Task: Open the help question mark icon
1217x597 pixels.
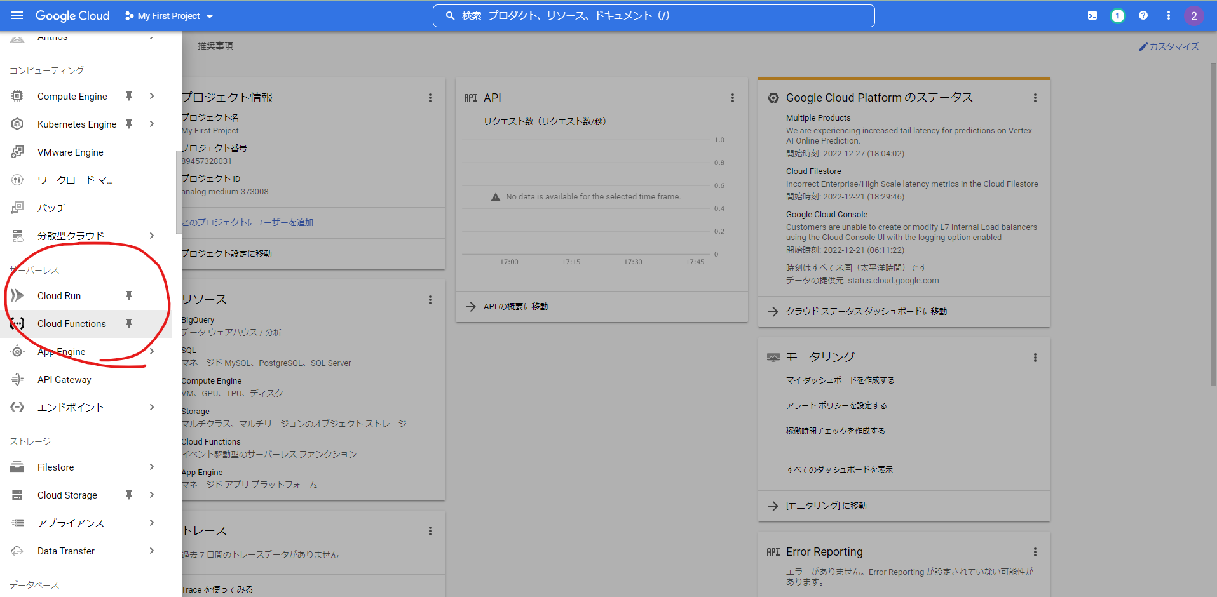Action: click(1143, 15)
